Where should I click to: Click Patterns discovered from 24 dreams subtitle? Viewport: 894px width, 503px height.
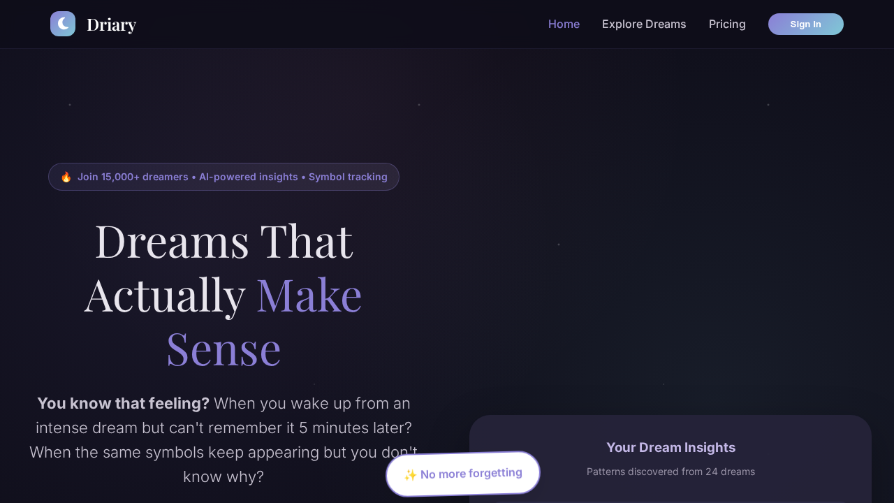pos(670,472)
